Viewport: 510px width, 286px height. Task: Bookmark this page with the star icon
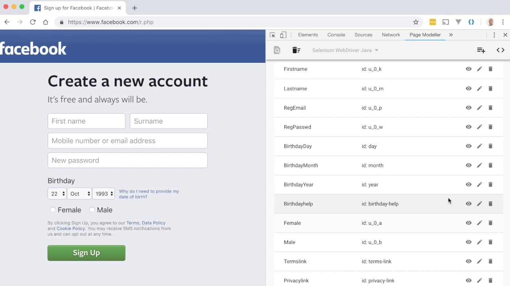(416, 22)
